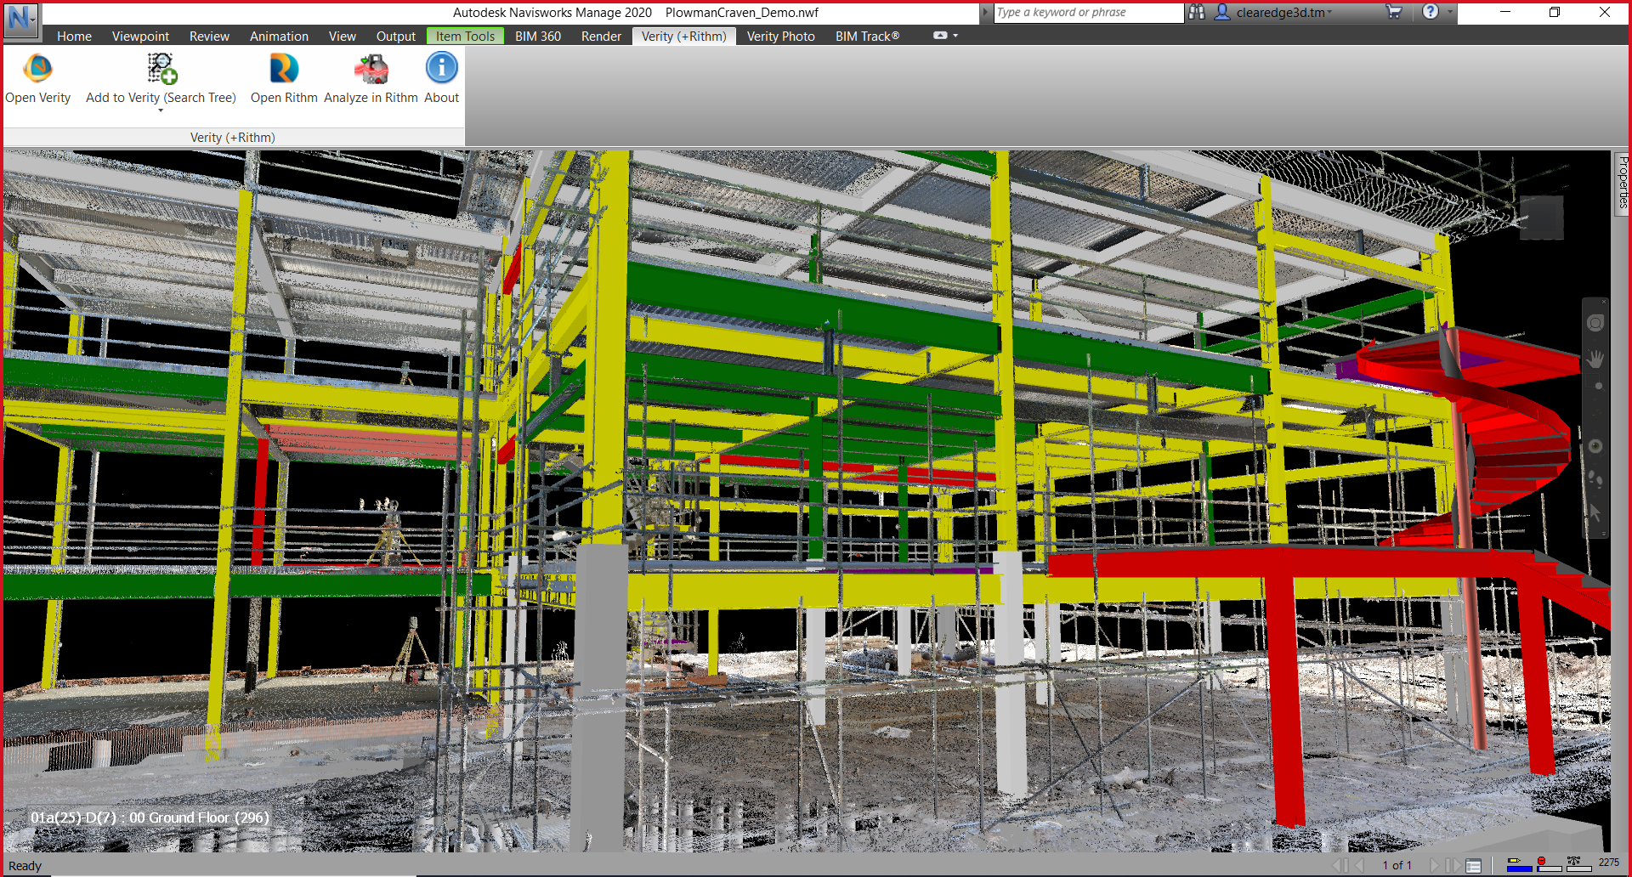Open the Animation tab
1632x877 pixels.
(x=279, y=36)
